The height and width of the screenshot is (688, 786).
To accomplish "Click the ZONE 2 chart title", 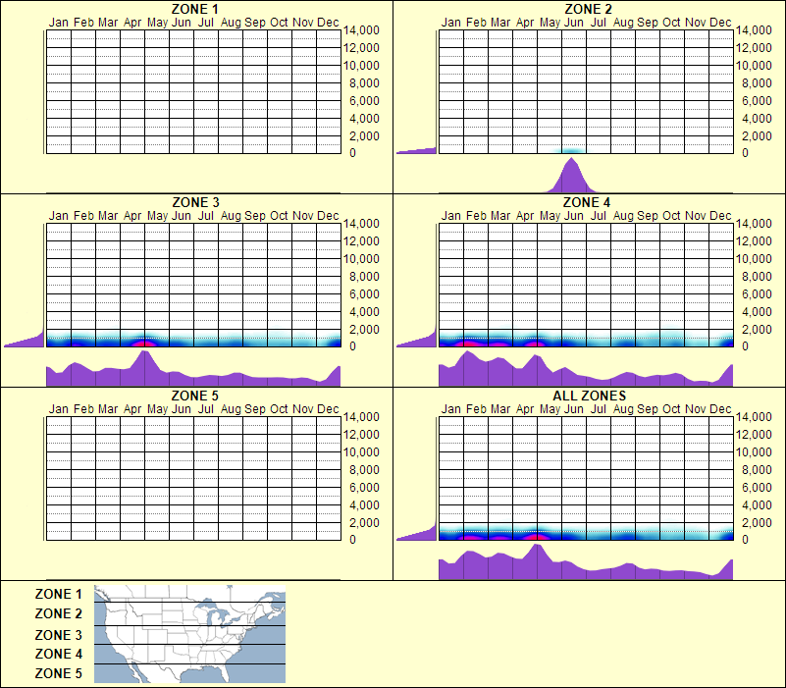I will (588, 9).
